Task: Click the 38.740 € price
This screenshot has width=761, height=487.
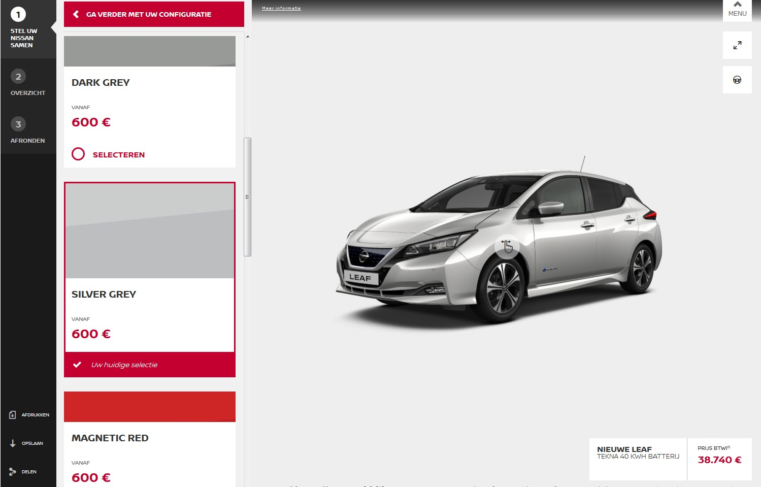Action: [719, 460]
